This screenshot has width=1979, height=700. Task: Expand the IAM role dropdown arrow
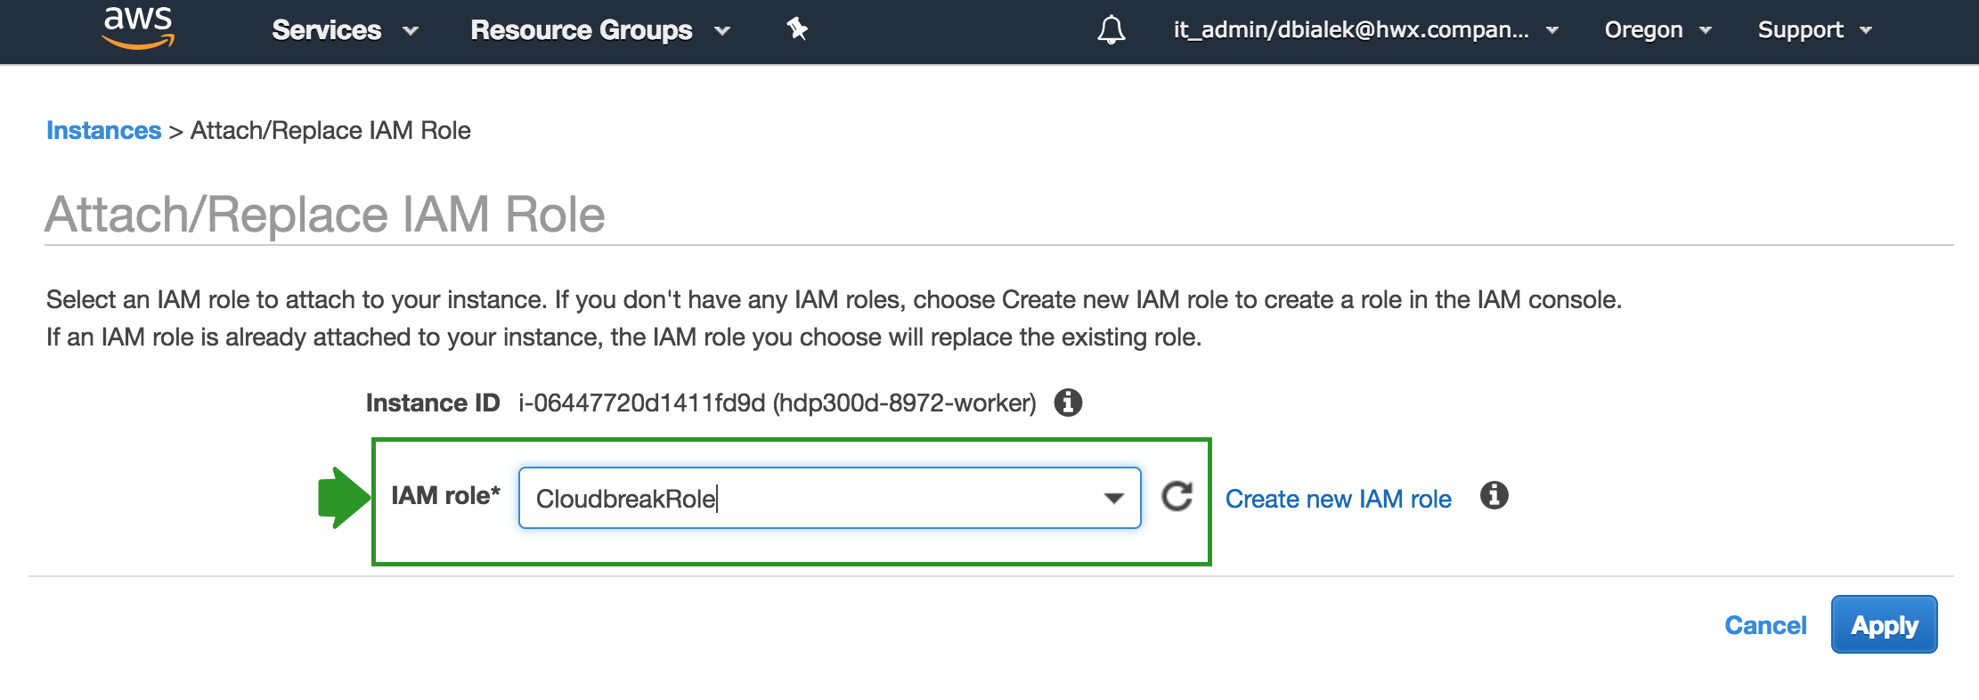click(x=1113, y=498)
